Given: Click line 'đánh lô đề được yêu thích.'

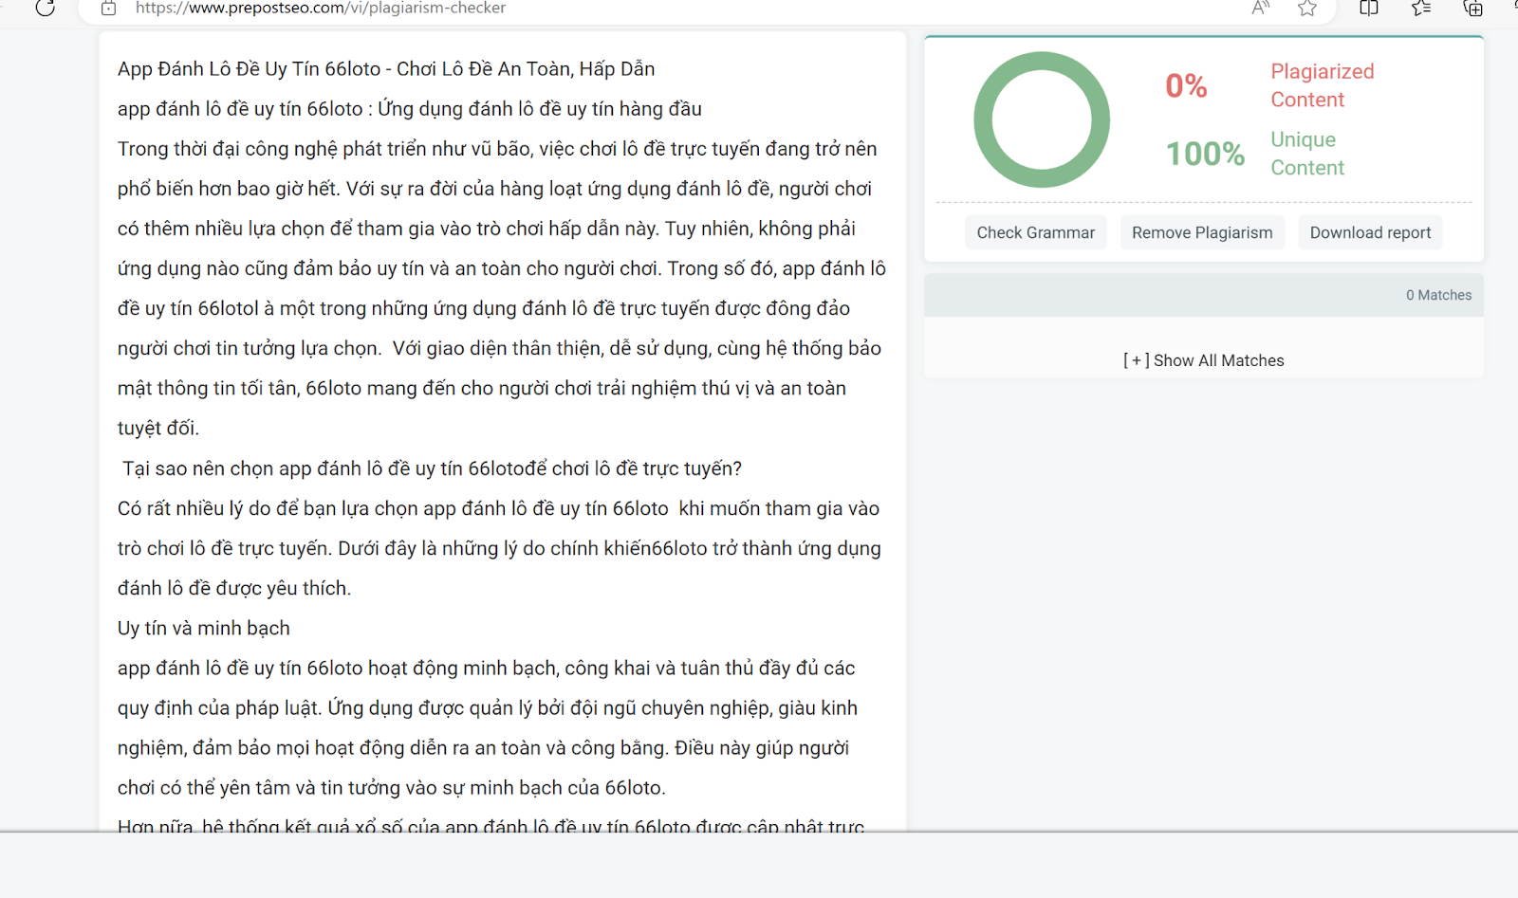Looking at the screenshot, I should click(x=234, y=588).
